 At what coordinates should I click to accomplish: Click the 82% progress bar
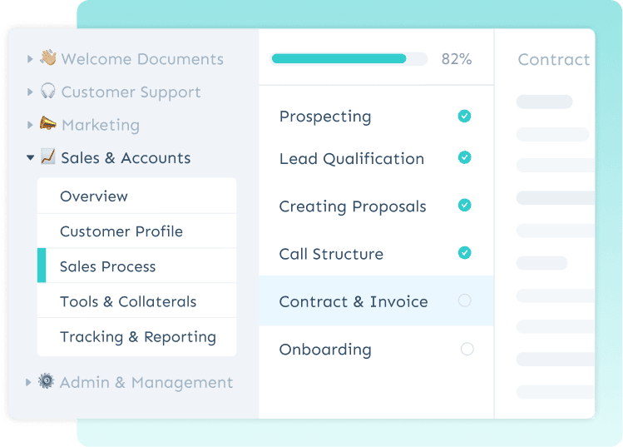pos(349,59)
